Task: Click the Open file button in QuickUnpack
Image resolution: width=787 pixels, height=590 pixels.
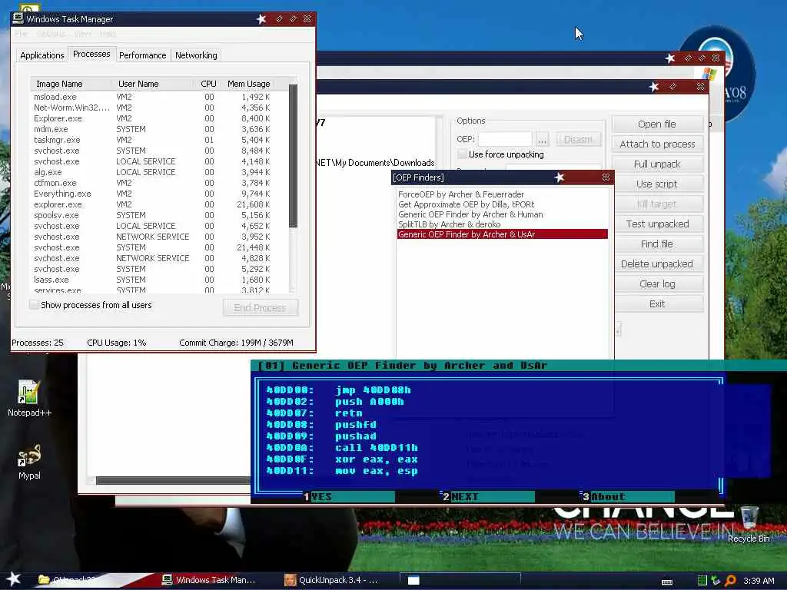Action: [657, 124]
